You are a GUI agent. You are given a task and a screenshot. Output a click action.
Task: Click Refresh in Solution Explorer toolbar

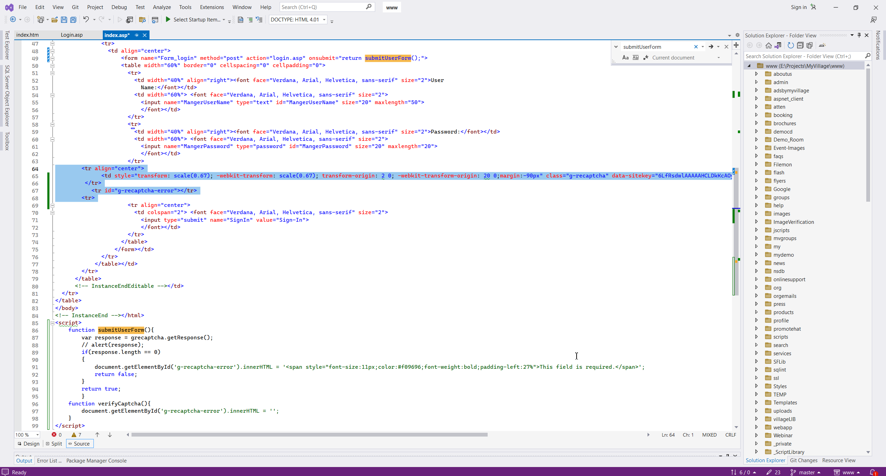click(790, 45)
